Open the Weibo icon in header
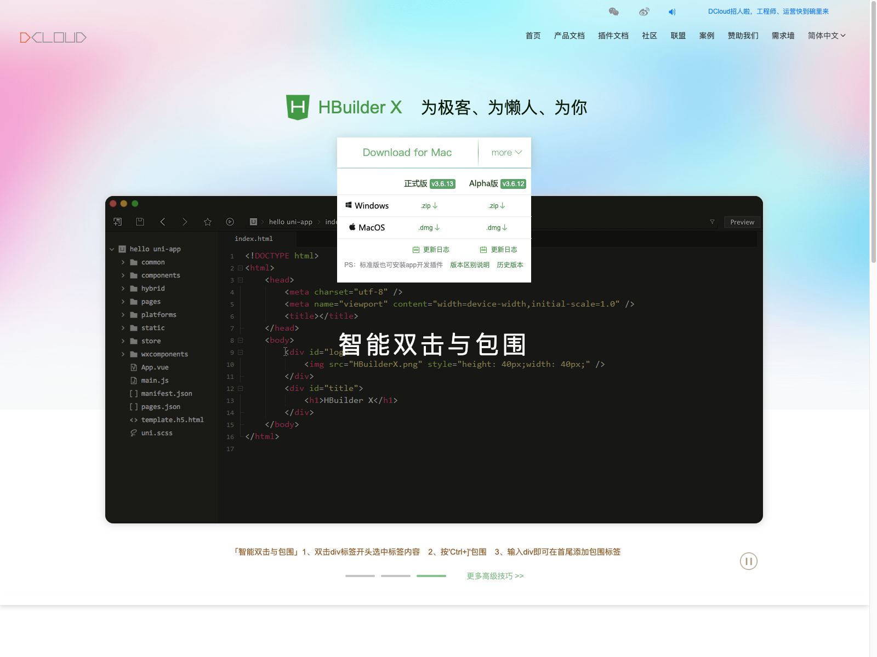 tap(644, 11)
